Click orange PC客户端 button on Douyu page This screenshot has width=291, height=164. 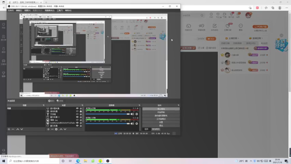pyautogui.click(x=260, y=27)
